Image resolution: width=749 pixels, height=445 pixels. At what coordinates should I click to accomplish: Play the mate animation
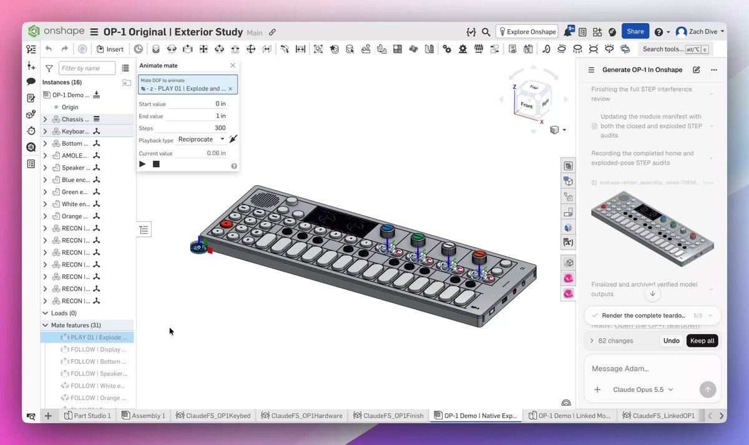click(142, 164)
